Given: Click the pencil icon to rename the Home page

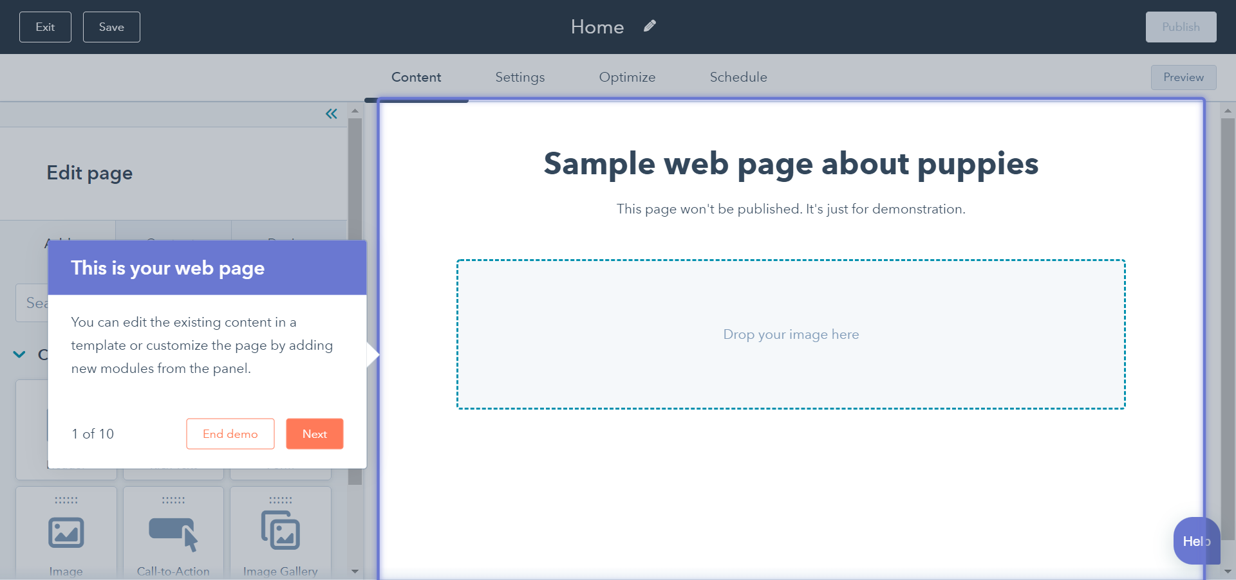Looking at the screenshot, I should point(650,26).
